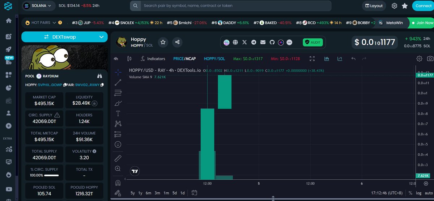Click the circulating supply progress bar

tap(51, 175)
